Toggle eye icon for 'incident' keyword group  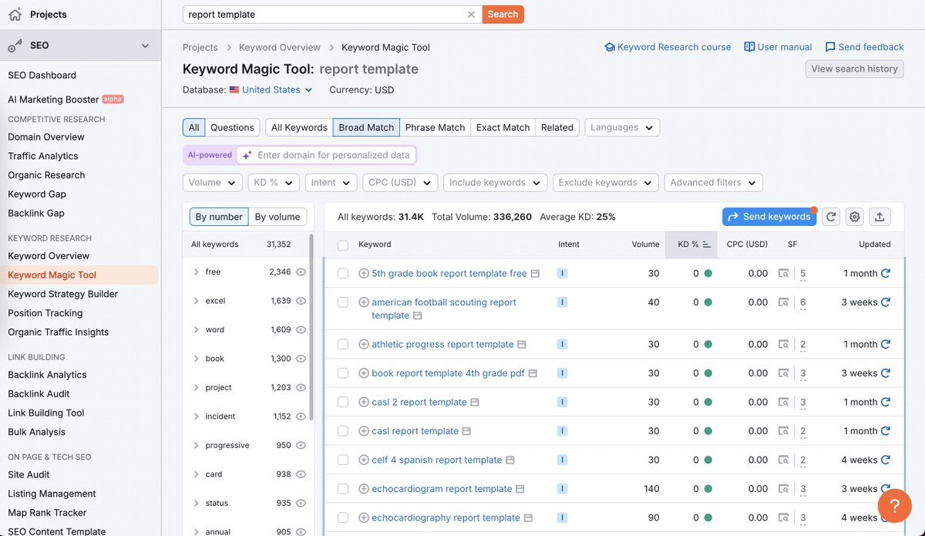point(301,416)
